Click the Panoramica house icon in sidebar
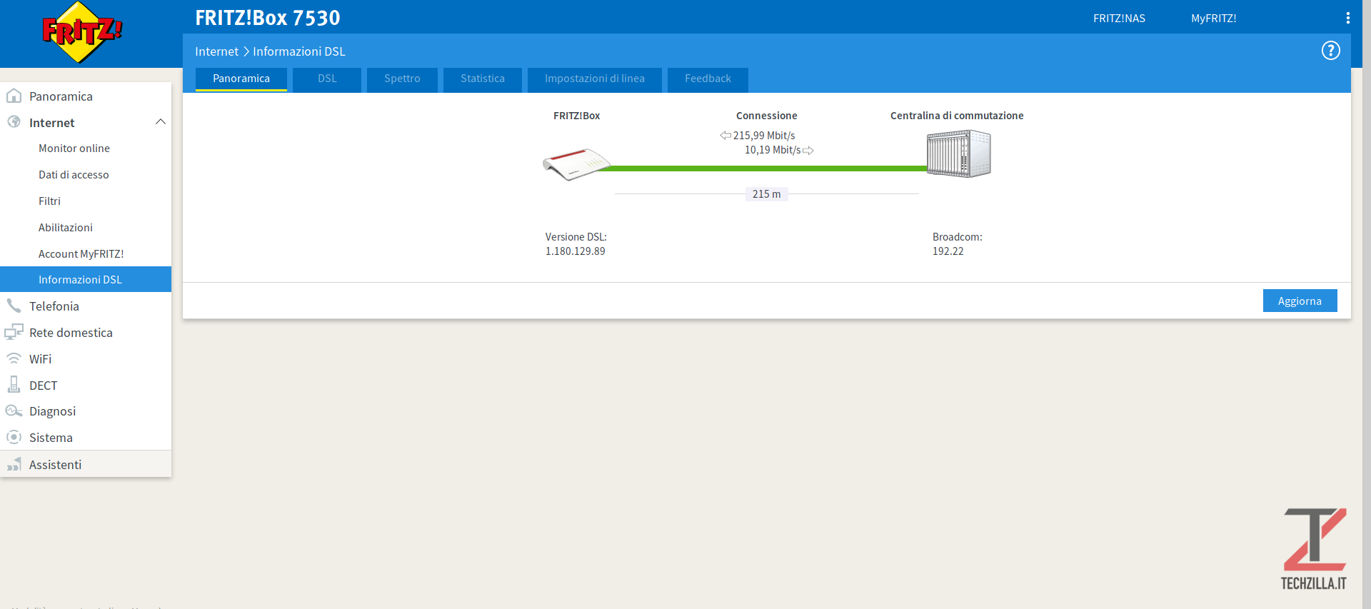 [x=14, y=96]
